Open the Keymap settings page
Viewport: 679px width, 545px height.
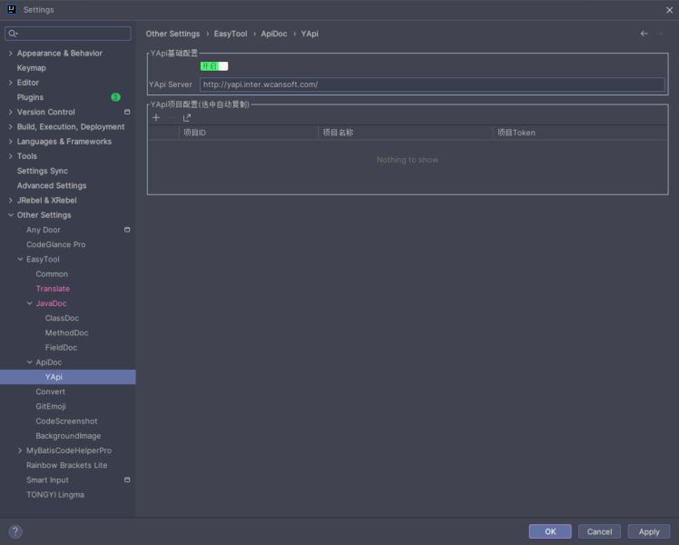[31, 68]
